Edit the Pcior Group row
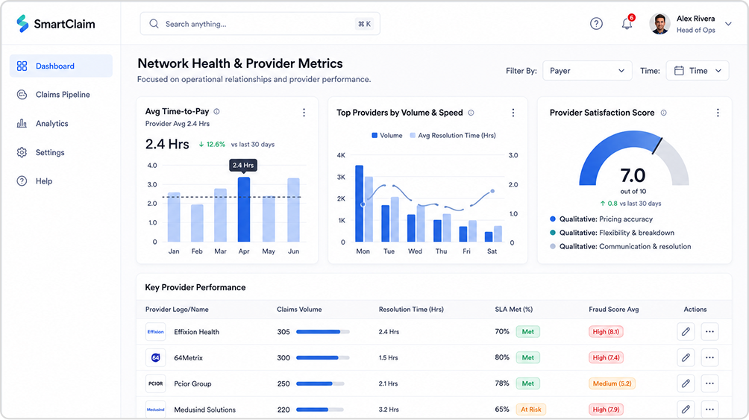The width and height of the screenshot is (749, 420). click(x=686, y=383)
